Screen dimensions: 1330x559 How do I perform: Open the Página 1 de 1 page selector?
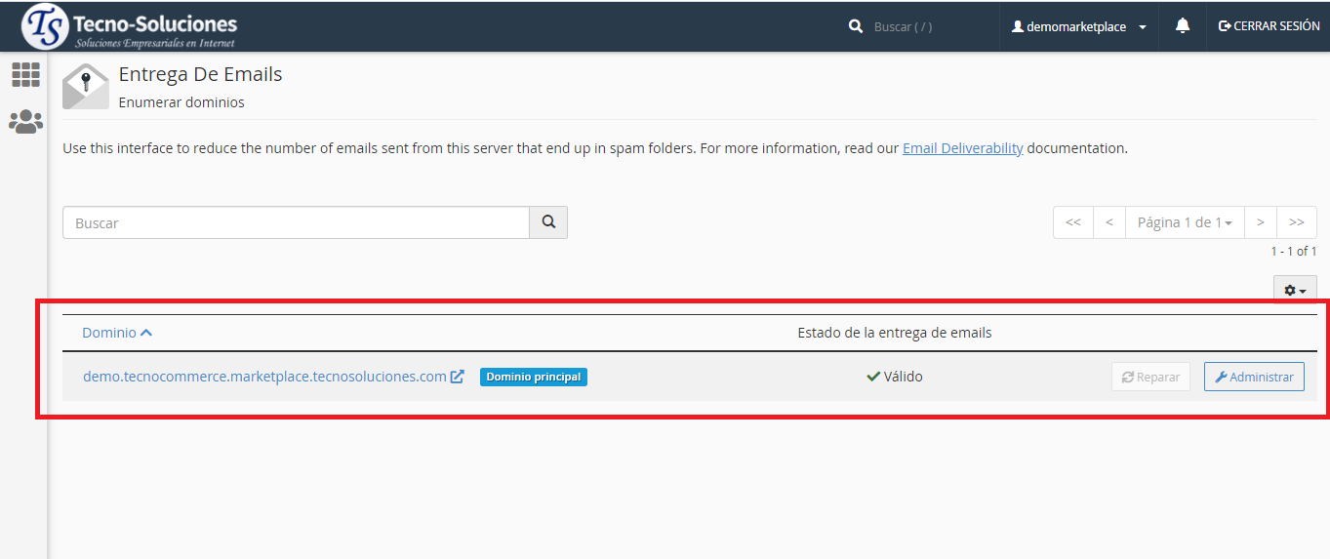coord(1185,222)
